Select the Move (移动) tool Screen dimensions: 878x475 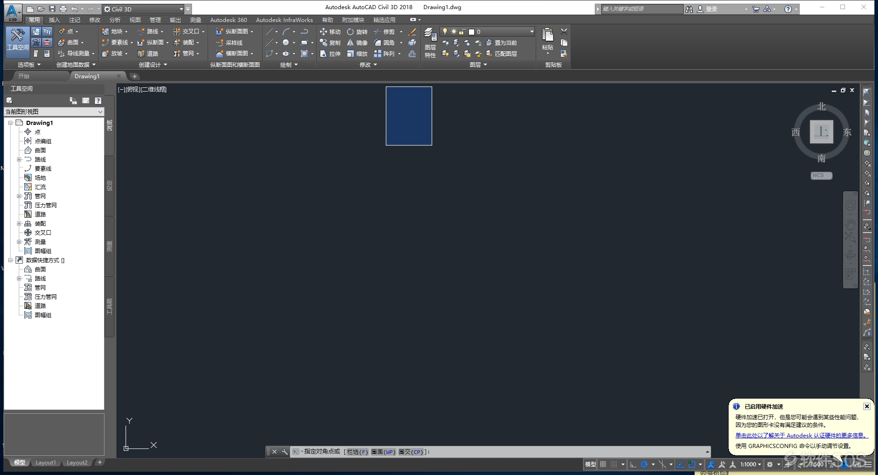tap(330, 32)
